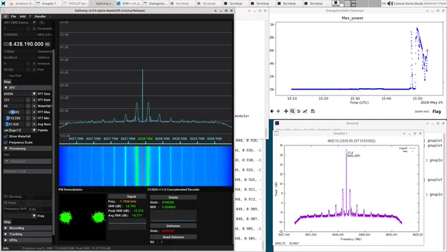Click the forward arrow in plot toolbar
The height and width of the screenshot is (252, 447).
point(278,111)
